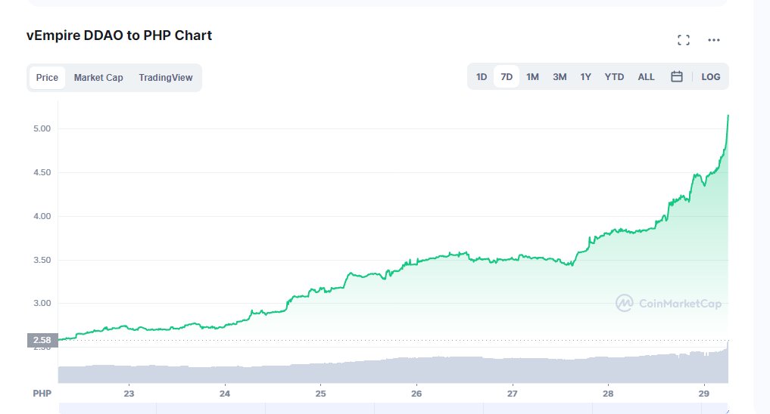Select the 1Y time range
Viewport: 770px width, 414px height.
click(x=585, y=77)
